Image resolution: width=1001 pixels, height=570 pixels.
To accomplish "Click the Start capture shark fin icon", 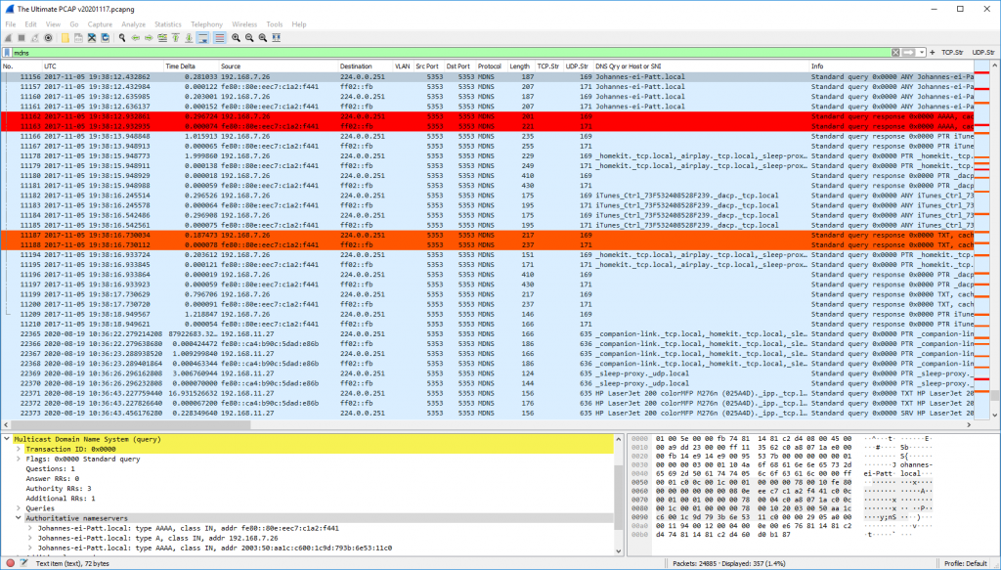I will [9, 37].
